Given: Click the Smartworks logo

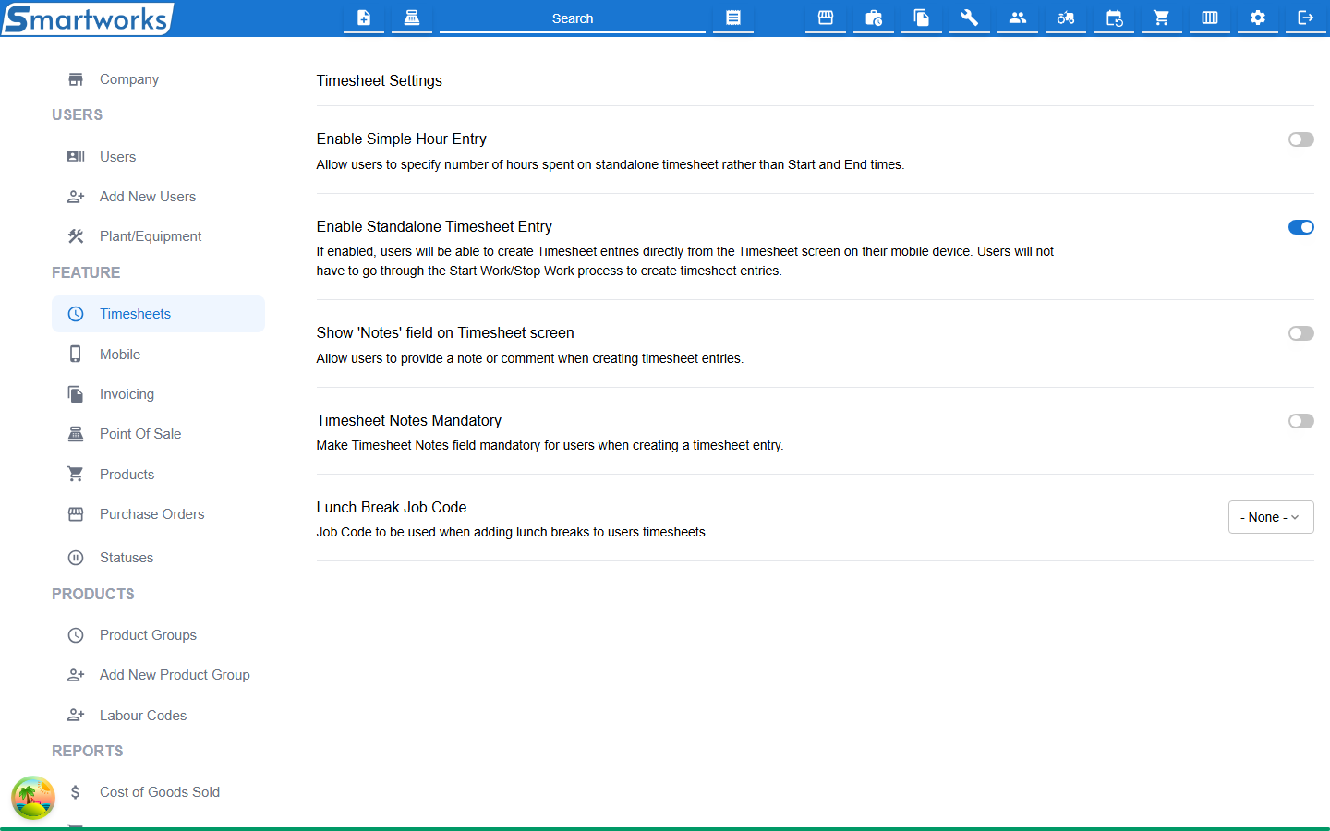Looking at the screenshot, I should [88, 18].
